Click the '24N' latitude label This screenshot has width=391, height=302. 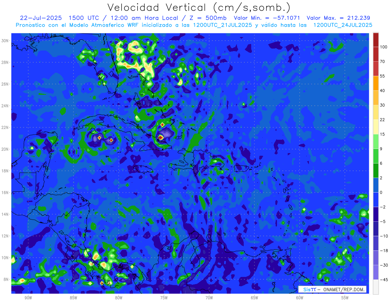point(5,106)
